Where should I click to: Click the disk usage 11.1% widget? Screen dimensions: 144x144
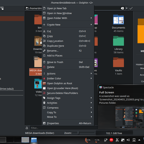point(97,140)
